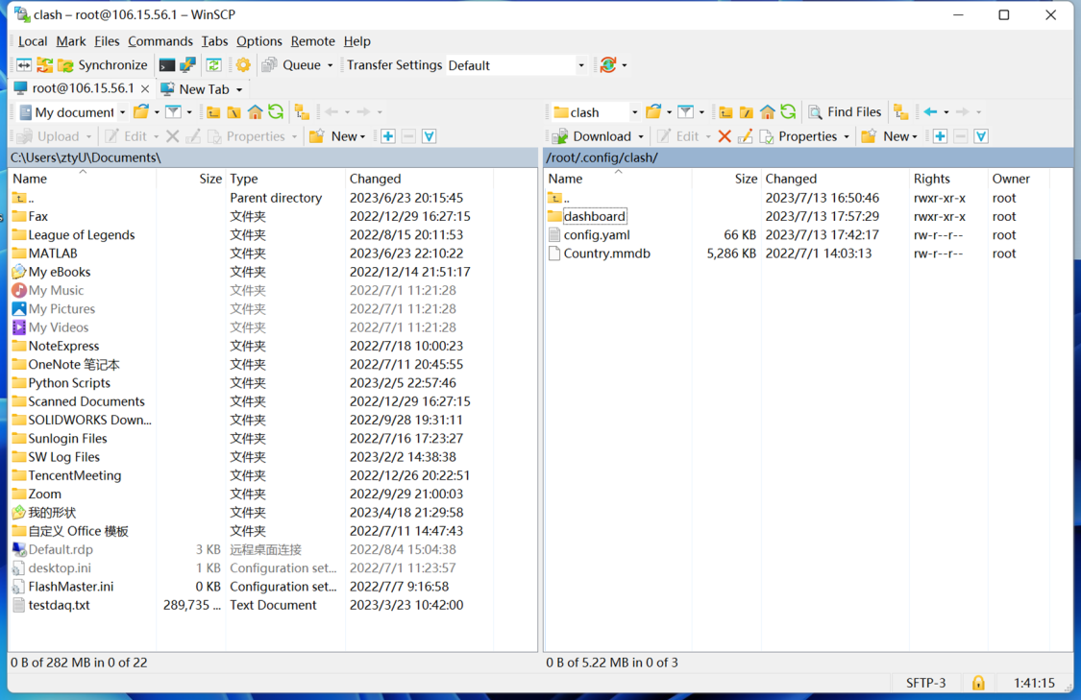Go to remote home directory icon

tap(768, 111)
